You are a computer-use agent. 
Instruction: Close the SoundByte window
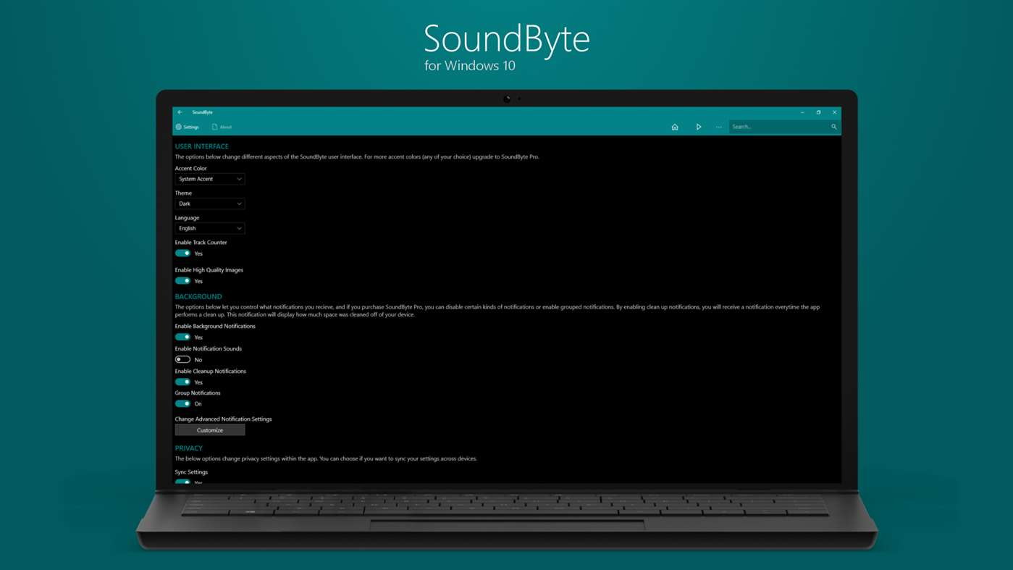pyautogui.click(x=834, y=112)
